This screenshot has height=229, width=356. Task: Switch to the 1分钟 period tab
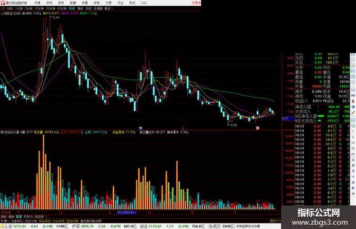tap(19, 9)
